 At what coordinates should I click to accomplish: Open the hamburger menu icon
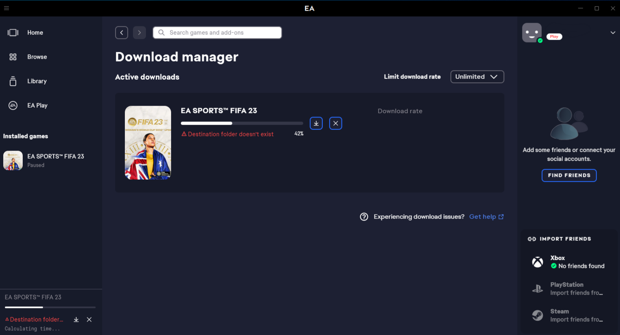[6, 8]
